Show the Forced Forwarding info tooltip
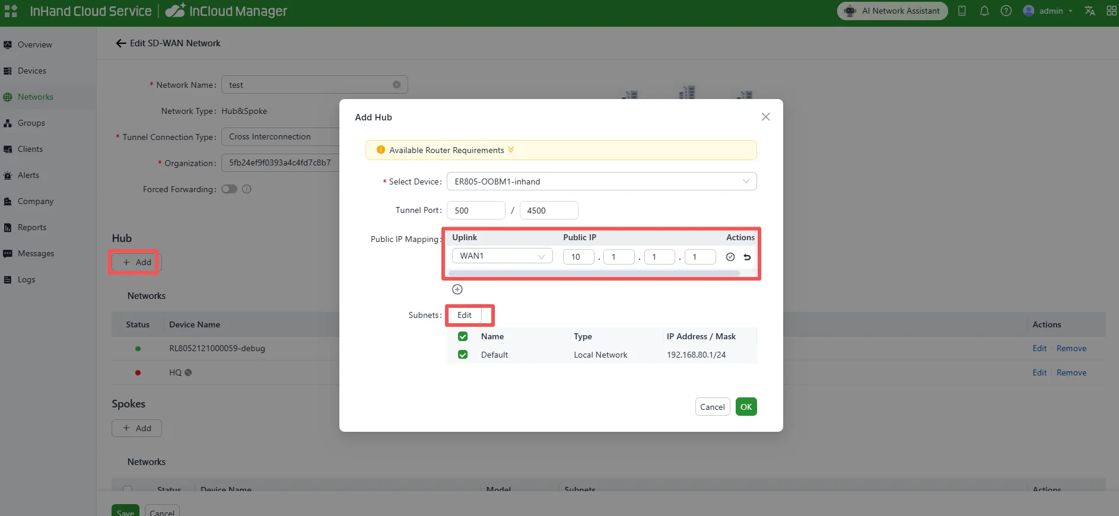Image resolution: width=1119 pixels, height=516 pixels. [x=247, y=189]
